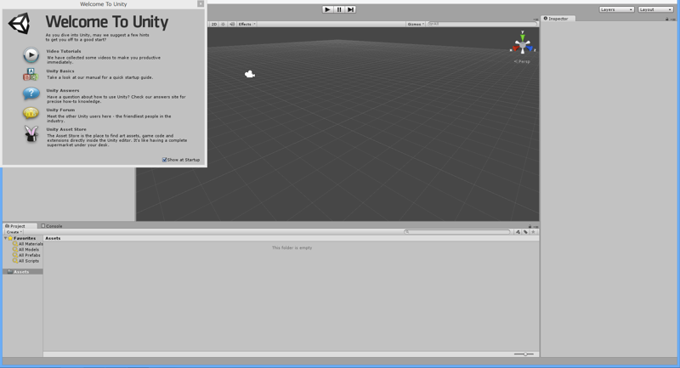Click the center cube of the scene gizmo

[x=523, y=45]
